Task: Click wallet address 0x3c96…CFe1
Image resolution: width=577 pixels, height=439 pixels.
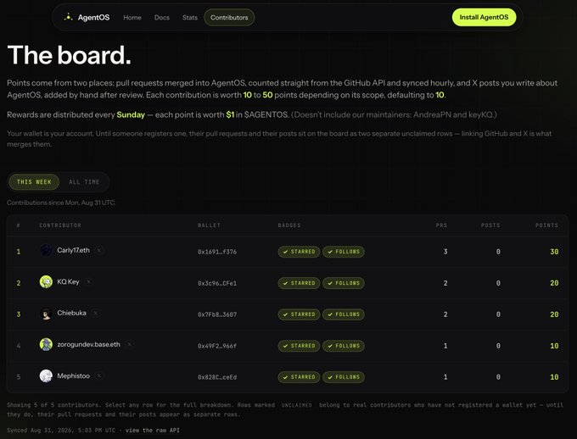Action: (217, 283)
